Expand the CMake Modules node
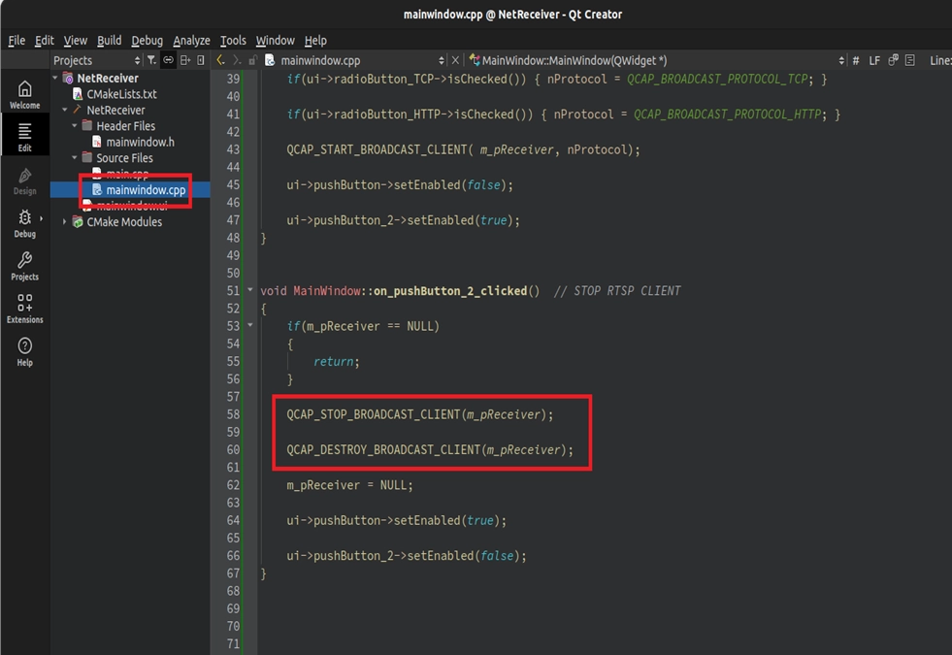This screenshot has width=952, height=655. 65,221
